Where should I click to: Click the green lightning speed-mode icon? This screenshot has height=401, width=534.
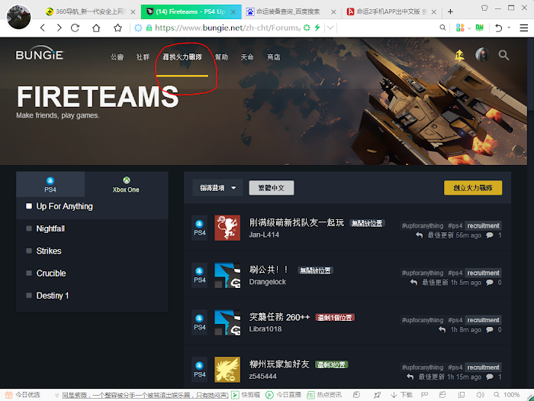pos(317,27)
